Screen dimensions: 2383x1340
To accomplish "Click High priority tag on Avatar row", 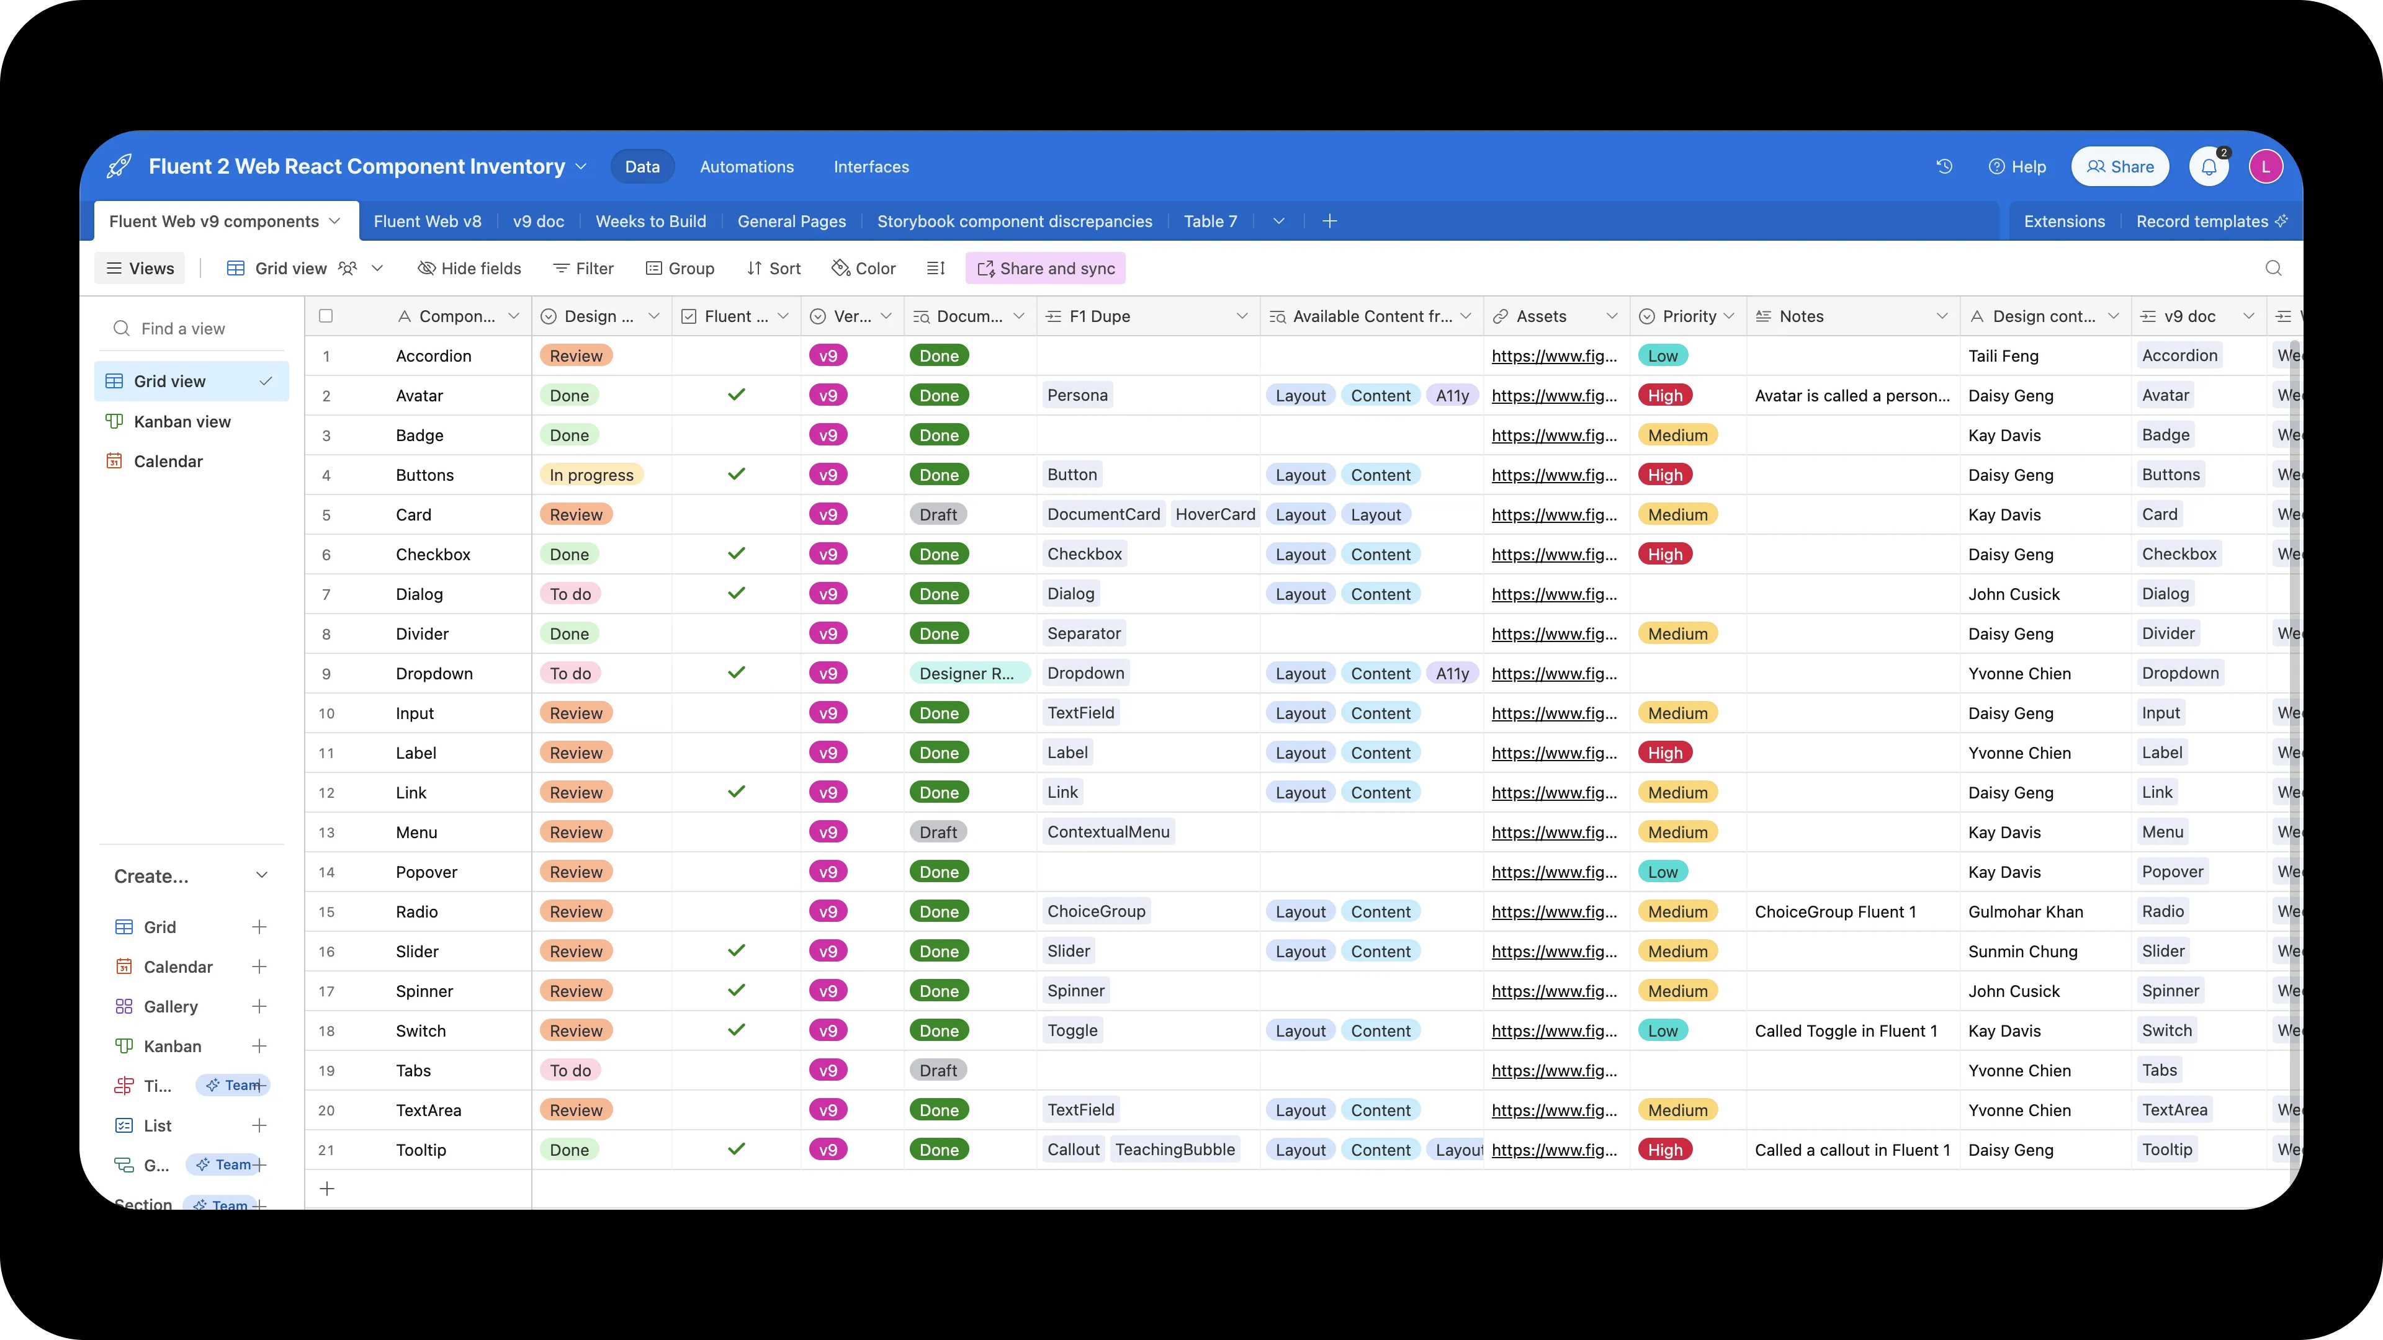I will click(1665, 395).
